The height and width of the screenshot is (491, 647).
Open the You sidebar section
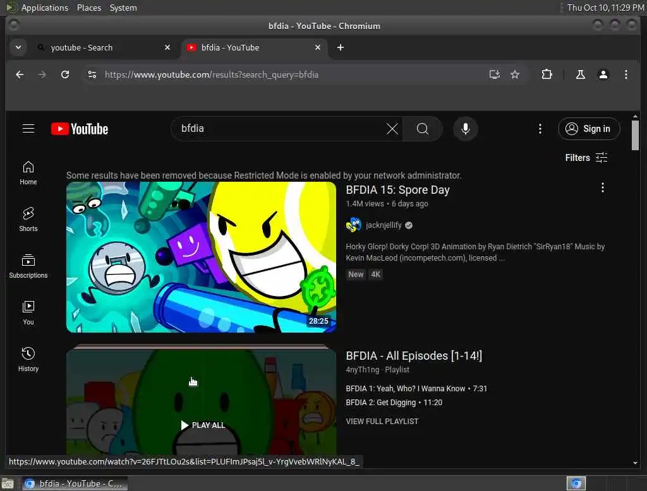pyautogui.click(x=28, y=312)
